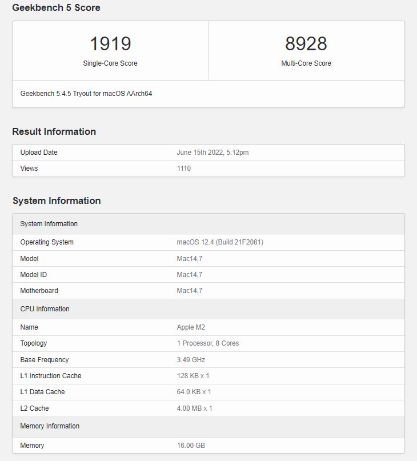Select the Geekbench 5 Score heading

[56, 8]
